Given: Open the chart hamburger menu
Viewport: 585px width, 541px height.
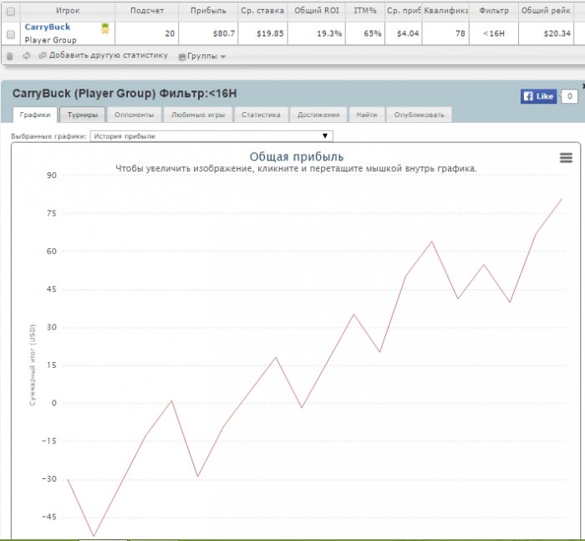Looking at the screenshot, I should coord(566,158).
